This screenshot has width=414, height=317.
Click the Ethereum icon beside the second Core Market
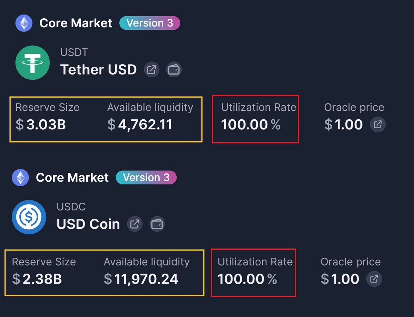pos(20,177)
